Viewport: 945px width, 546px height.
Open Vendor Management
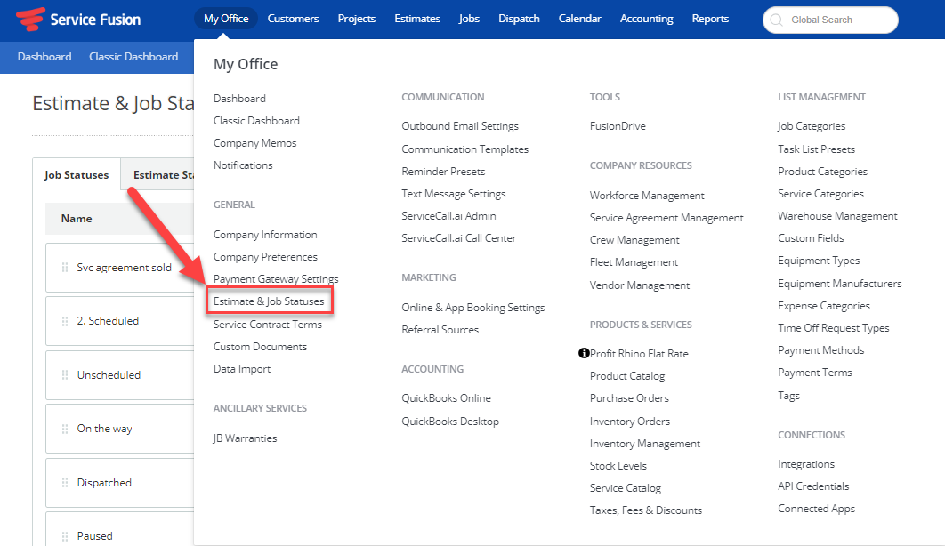click(x=640, y=285)
